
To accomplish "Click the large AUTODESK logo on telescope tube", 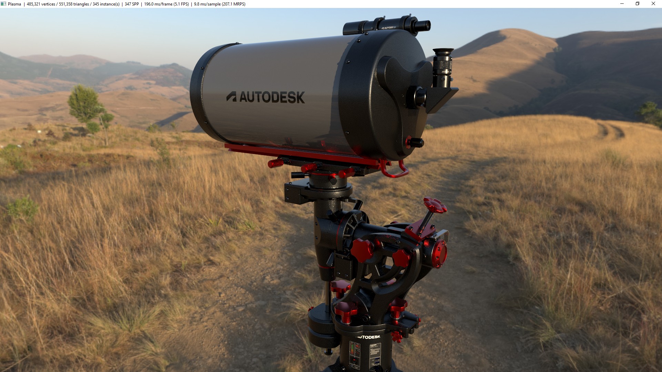I will point(265,97).
